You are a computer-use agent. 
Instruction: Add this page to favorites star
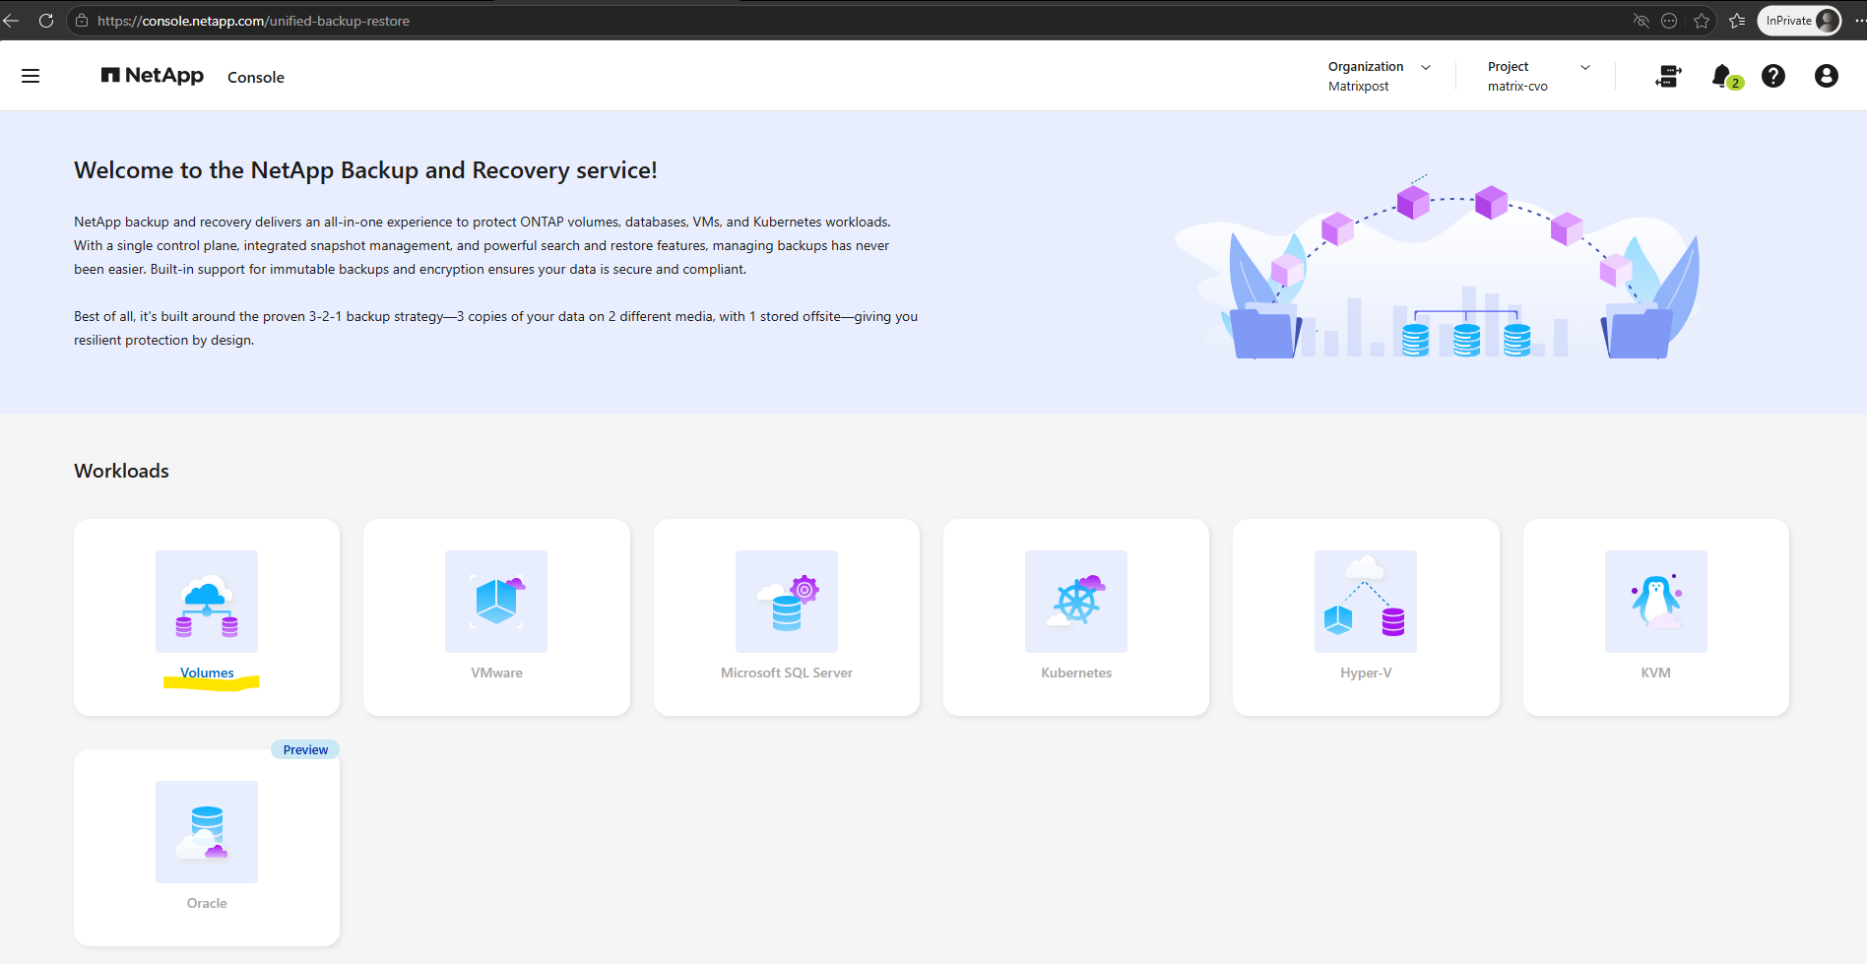pyautogui.click(x=1702, y=21)
